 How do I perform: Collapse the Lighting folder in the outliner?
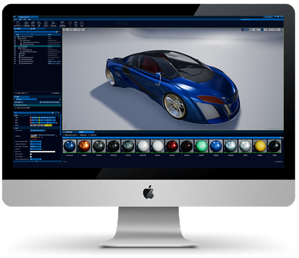pyautogui.click(x=18, y=38)
